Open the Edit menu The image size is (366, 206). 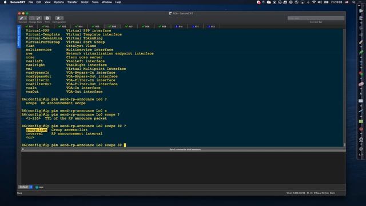pos(39,2)
